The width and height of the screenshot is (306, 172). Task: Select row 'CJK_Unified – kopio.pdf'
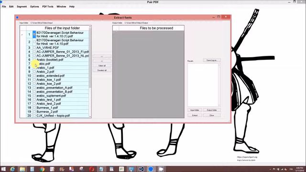[x=57, y=116]
